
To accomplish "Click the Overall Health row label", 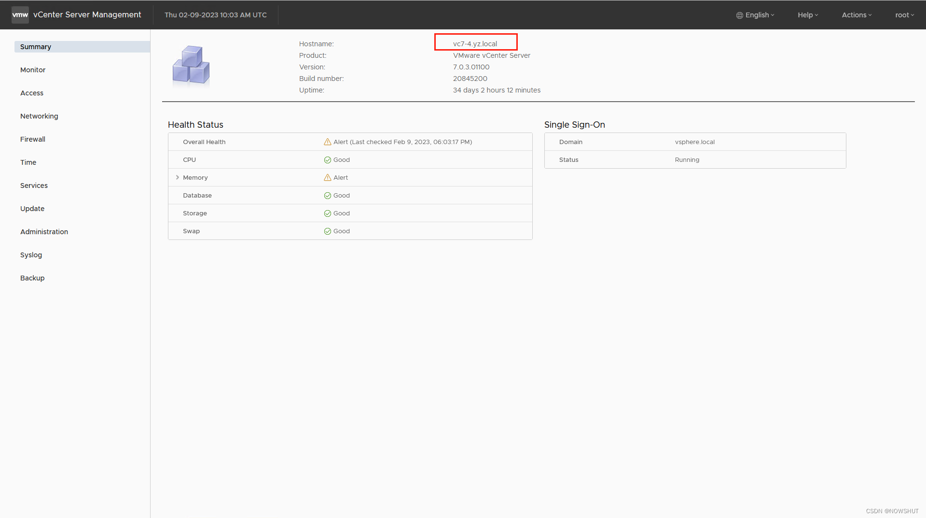I will click(204, 142).
